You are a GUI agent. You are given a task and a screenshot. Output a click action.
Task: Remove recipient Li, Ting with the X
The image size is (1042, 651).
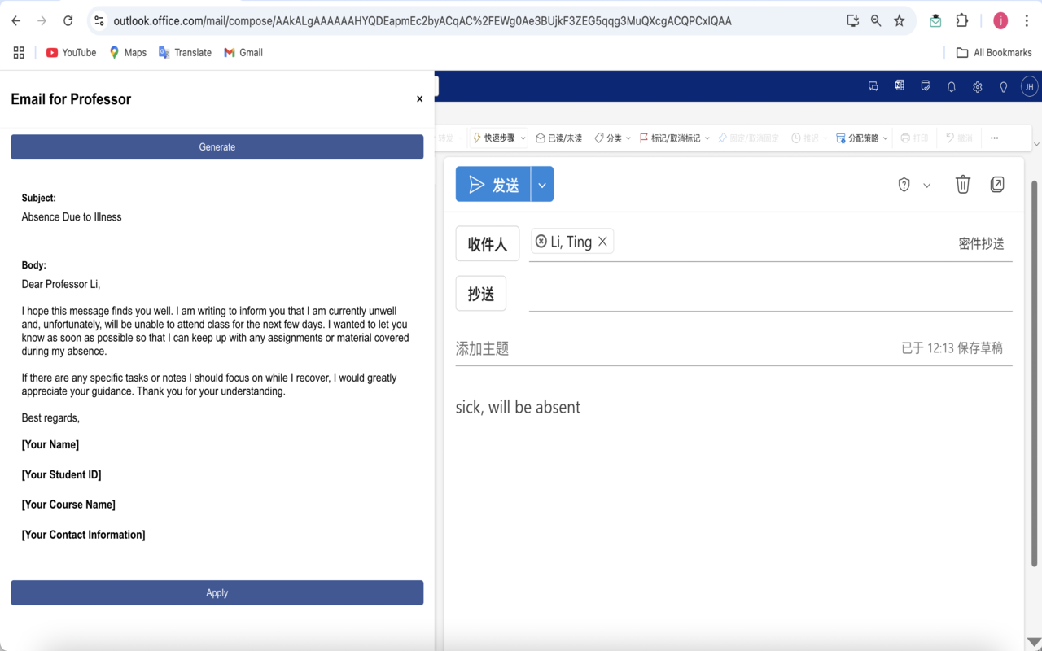(x=602, y=241)
